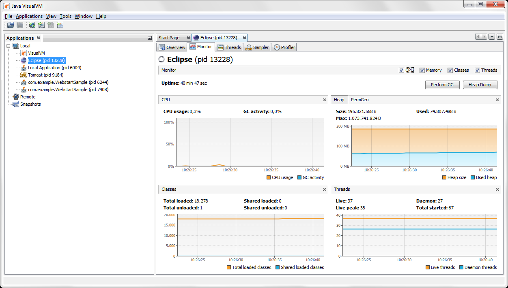Click the Java cup icon beside Local Application
Viewport: 508px width, 288px height.
point(24,68)
